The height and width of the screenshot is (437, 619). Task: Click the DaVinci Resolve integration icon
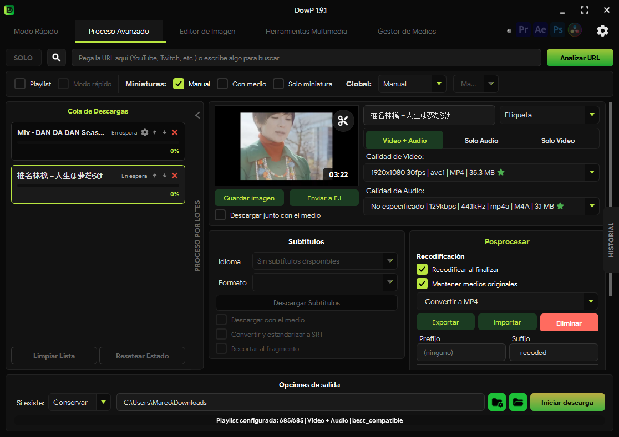click(575, 30)
